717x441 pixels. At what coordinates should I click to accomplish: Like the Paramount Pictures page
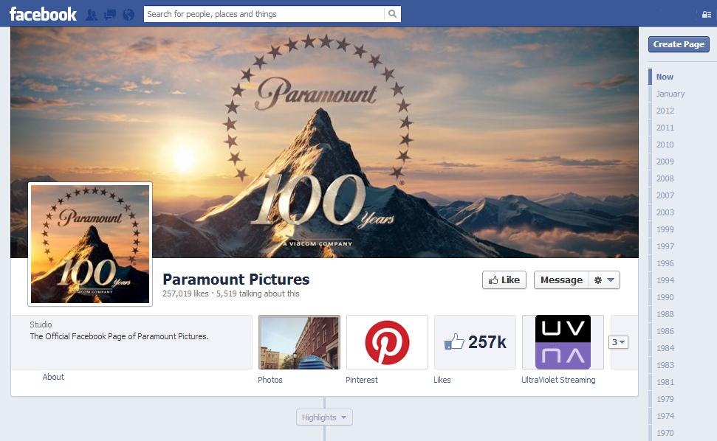pyautogui.click(x=504, y=279)
